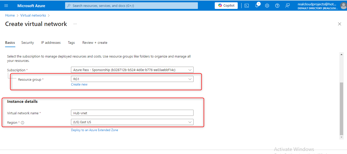Image resolution: width=347 pixels, height=154 pixels.
Task: Open portal settings gear
Action: coord(267,6)
